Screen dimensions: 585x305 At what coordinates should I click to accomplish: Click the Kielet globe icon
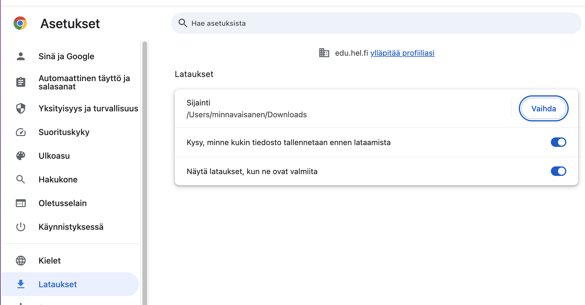20,260
